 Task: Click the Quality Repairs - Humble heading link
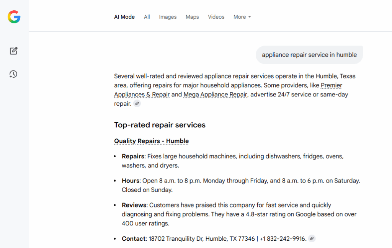click(x=151, y=141)
